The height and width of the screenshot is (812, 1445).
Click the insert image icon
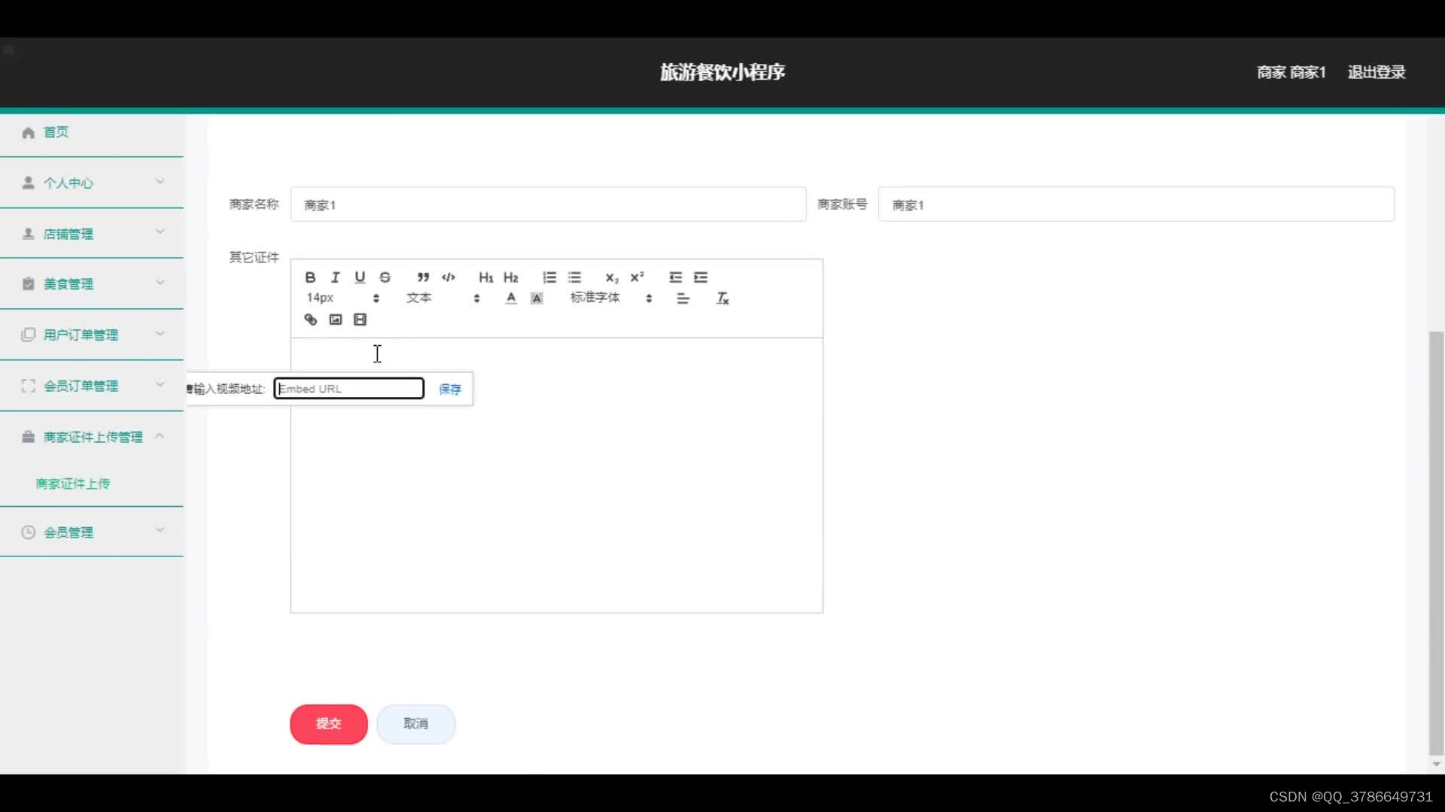coord(334,320)
